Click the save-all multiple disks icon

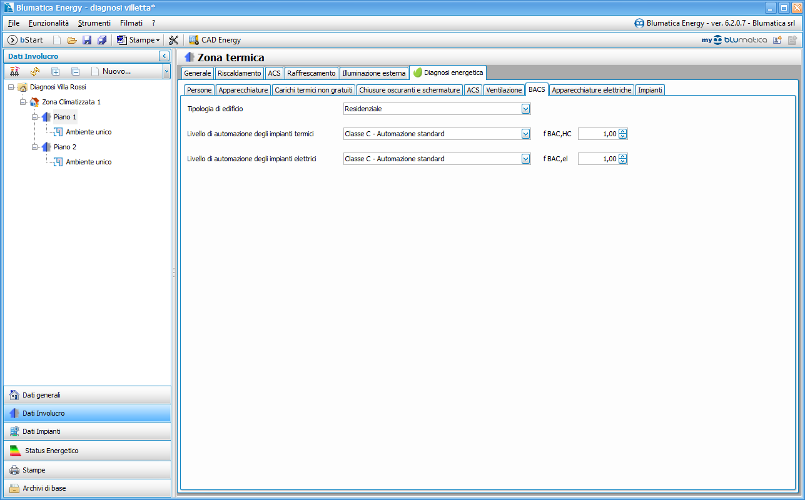click(x=102, y=40)
